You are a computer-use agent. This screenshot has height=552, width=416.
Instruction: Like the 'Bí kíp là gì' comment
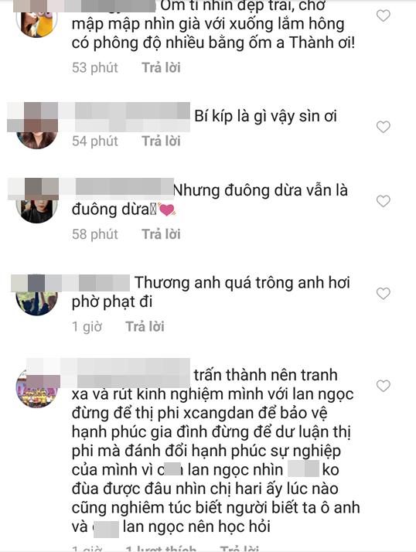[x=384, y=127]
